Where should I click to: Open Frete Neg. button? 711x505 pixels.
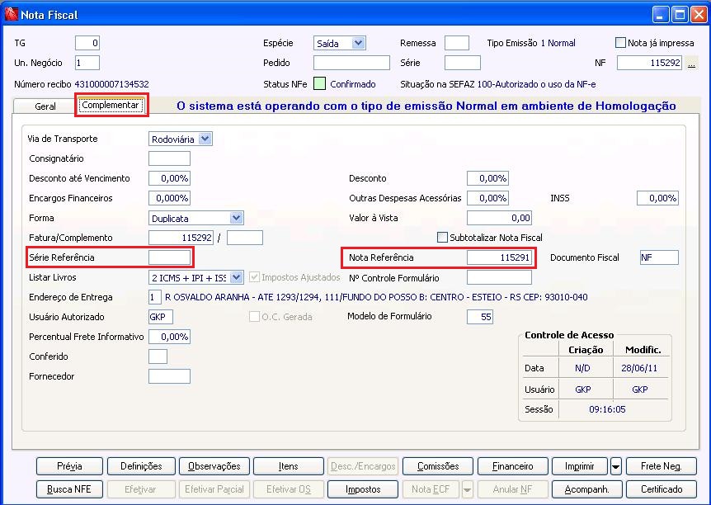662,466
